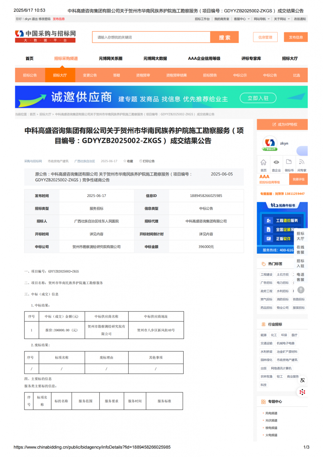323x457 pixels.
Task: Select the 招标采购频道 navigation item
Action: point(66,59)
